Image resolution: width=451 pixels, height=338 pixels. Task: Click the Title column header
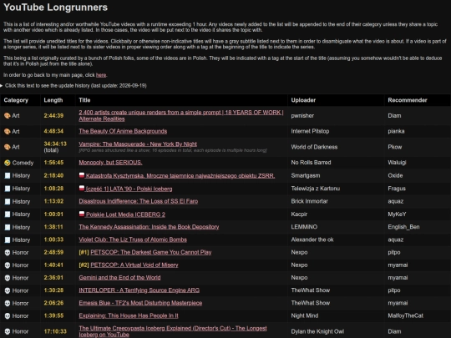(x=84, y=100)
